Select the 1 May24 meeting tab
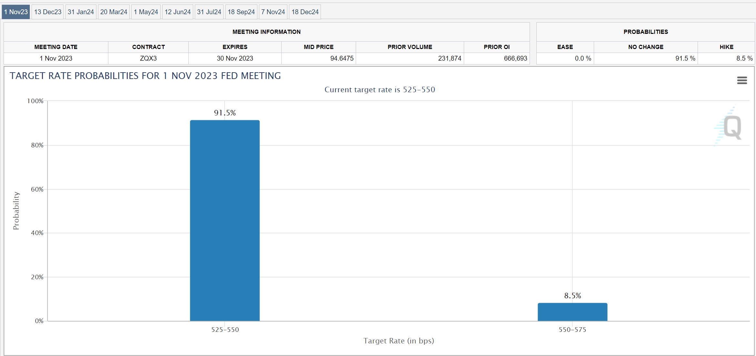Screen dimensions: 756x356 pyautogui.click(x=146, y=12)
